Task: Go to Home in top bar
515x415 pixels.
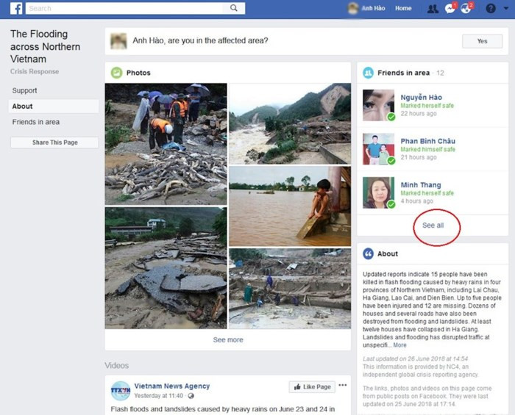Action: (x=403, y=9)
